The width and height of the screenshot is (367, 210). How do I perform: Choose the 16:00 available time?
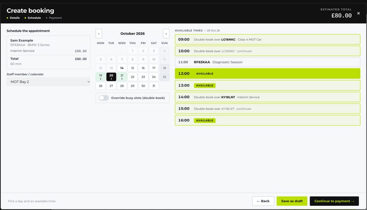click(267, 120)
